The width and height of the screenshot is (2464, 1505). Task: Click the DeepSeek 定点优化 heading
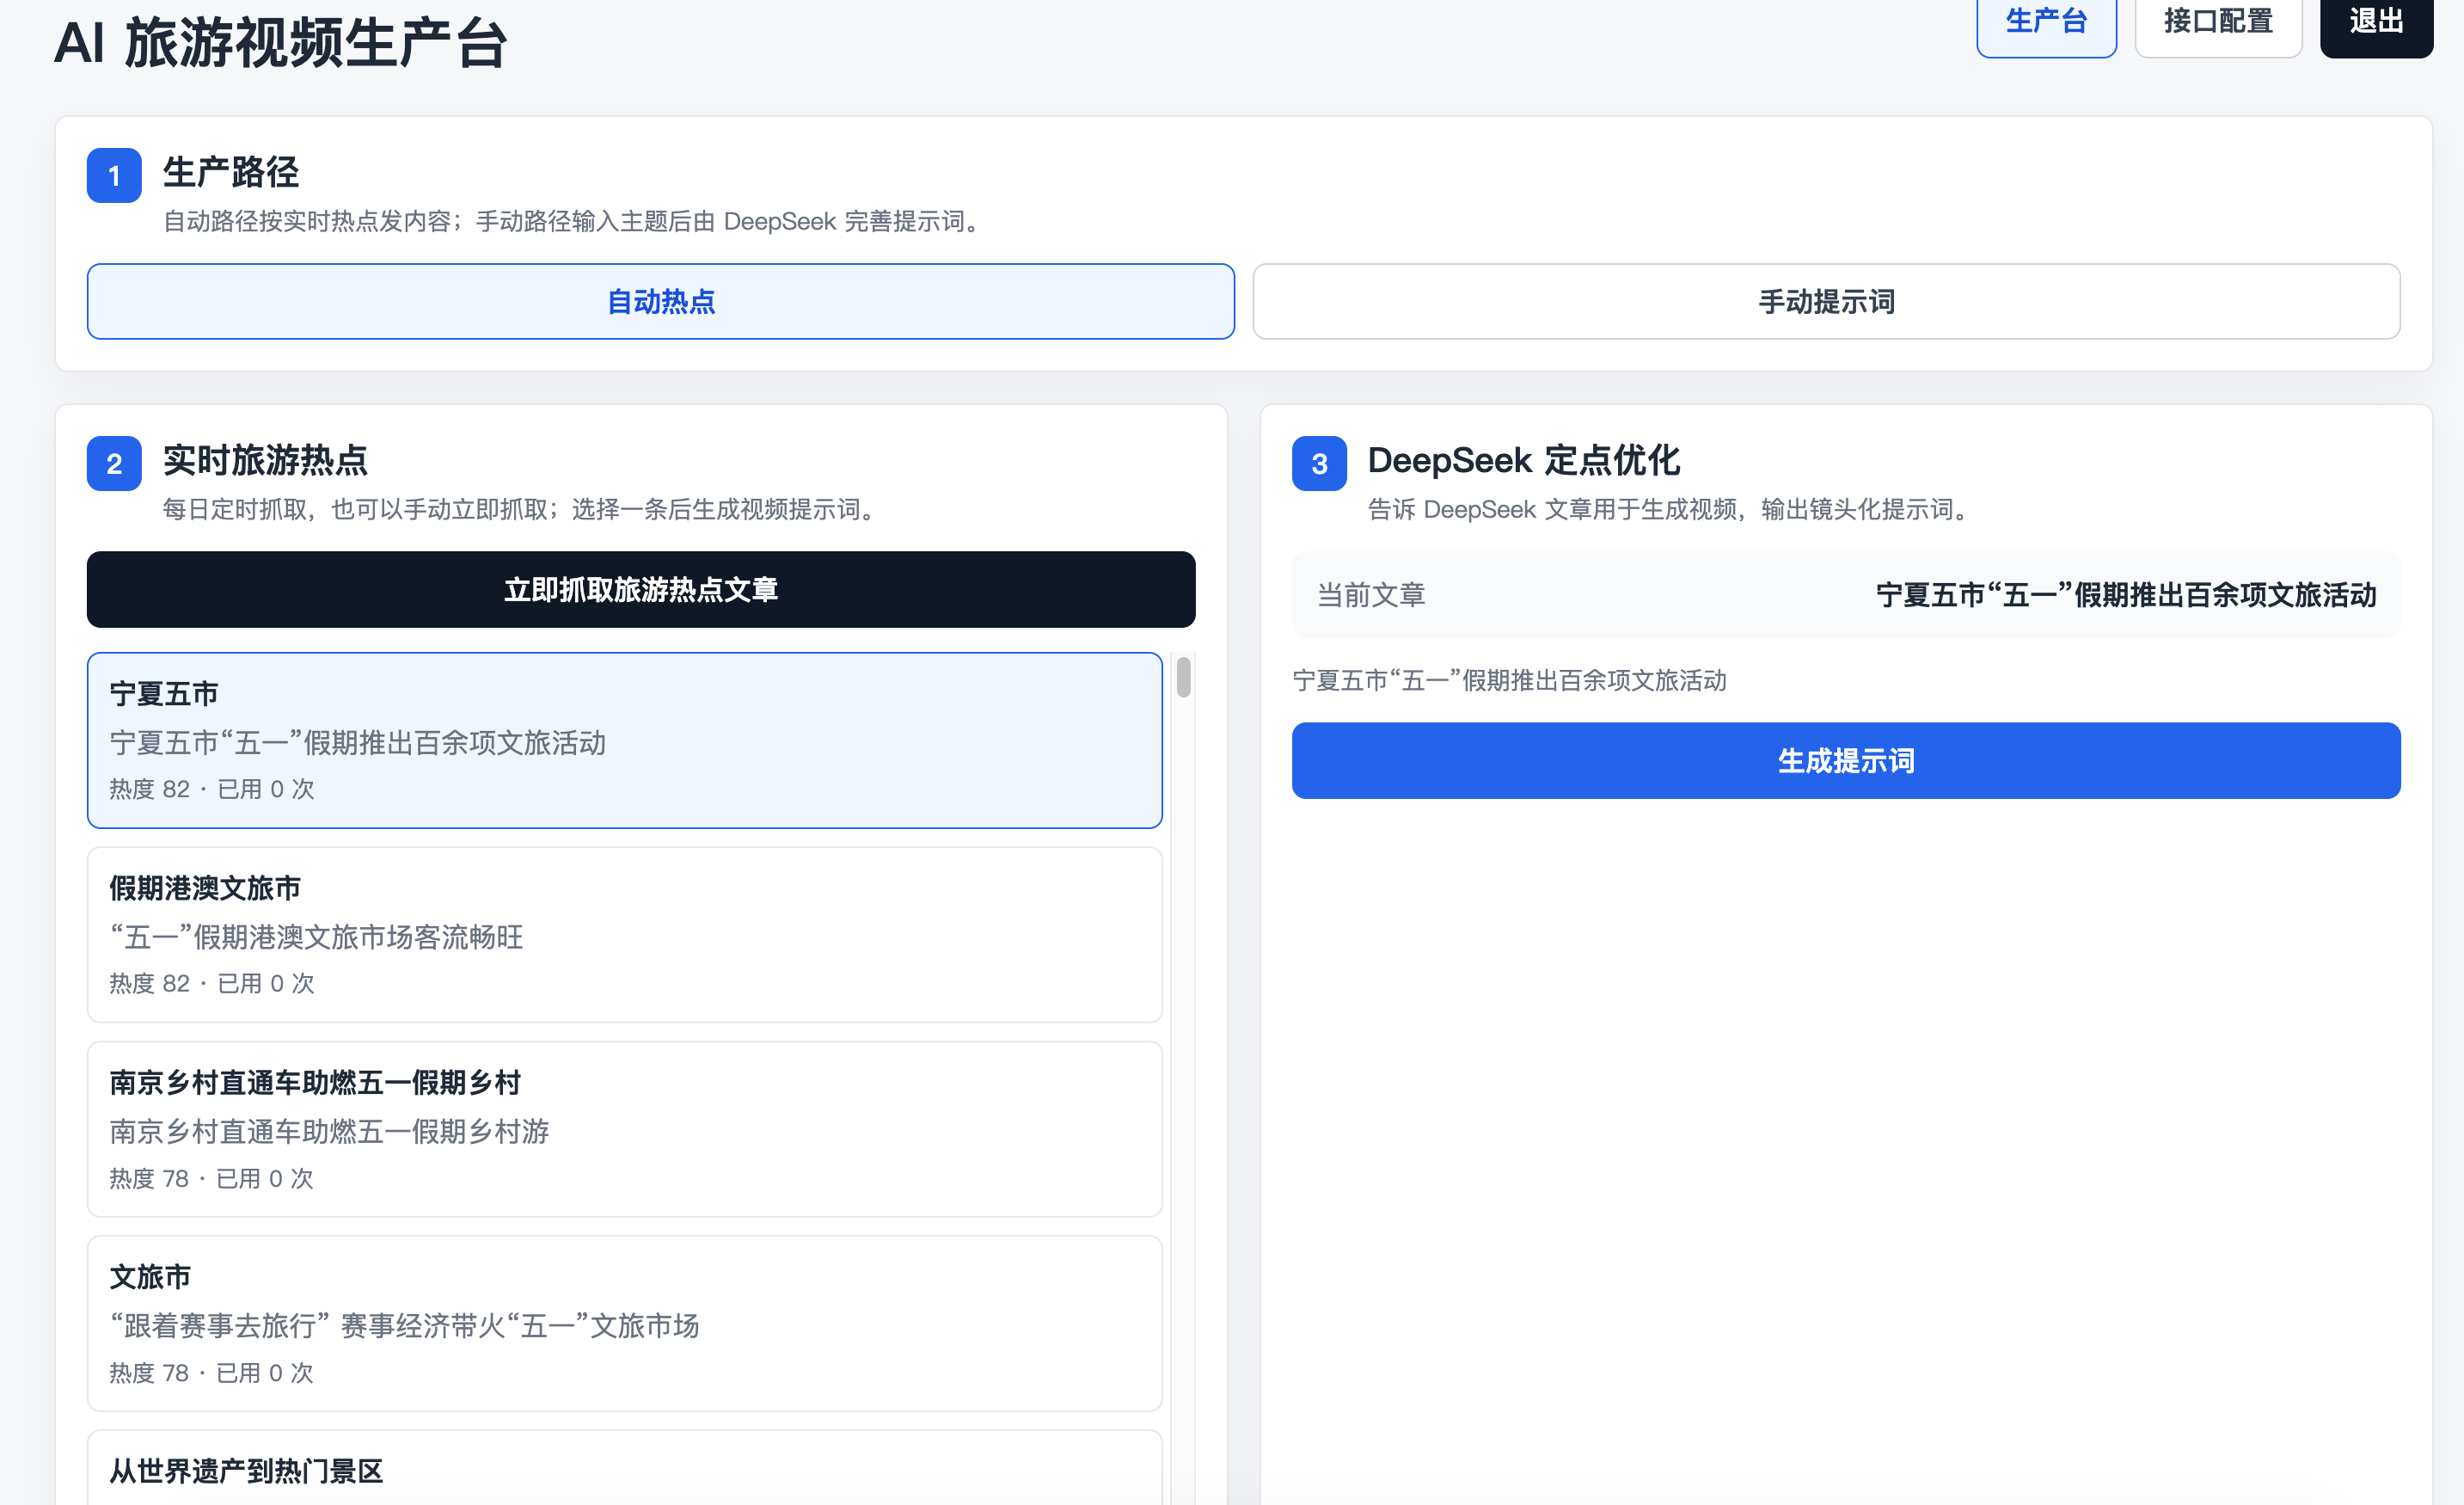click(1524, 460)
